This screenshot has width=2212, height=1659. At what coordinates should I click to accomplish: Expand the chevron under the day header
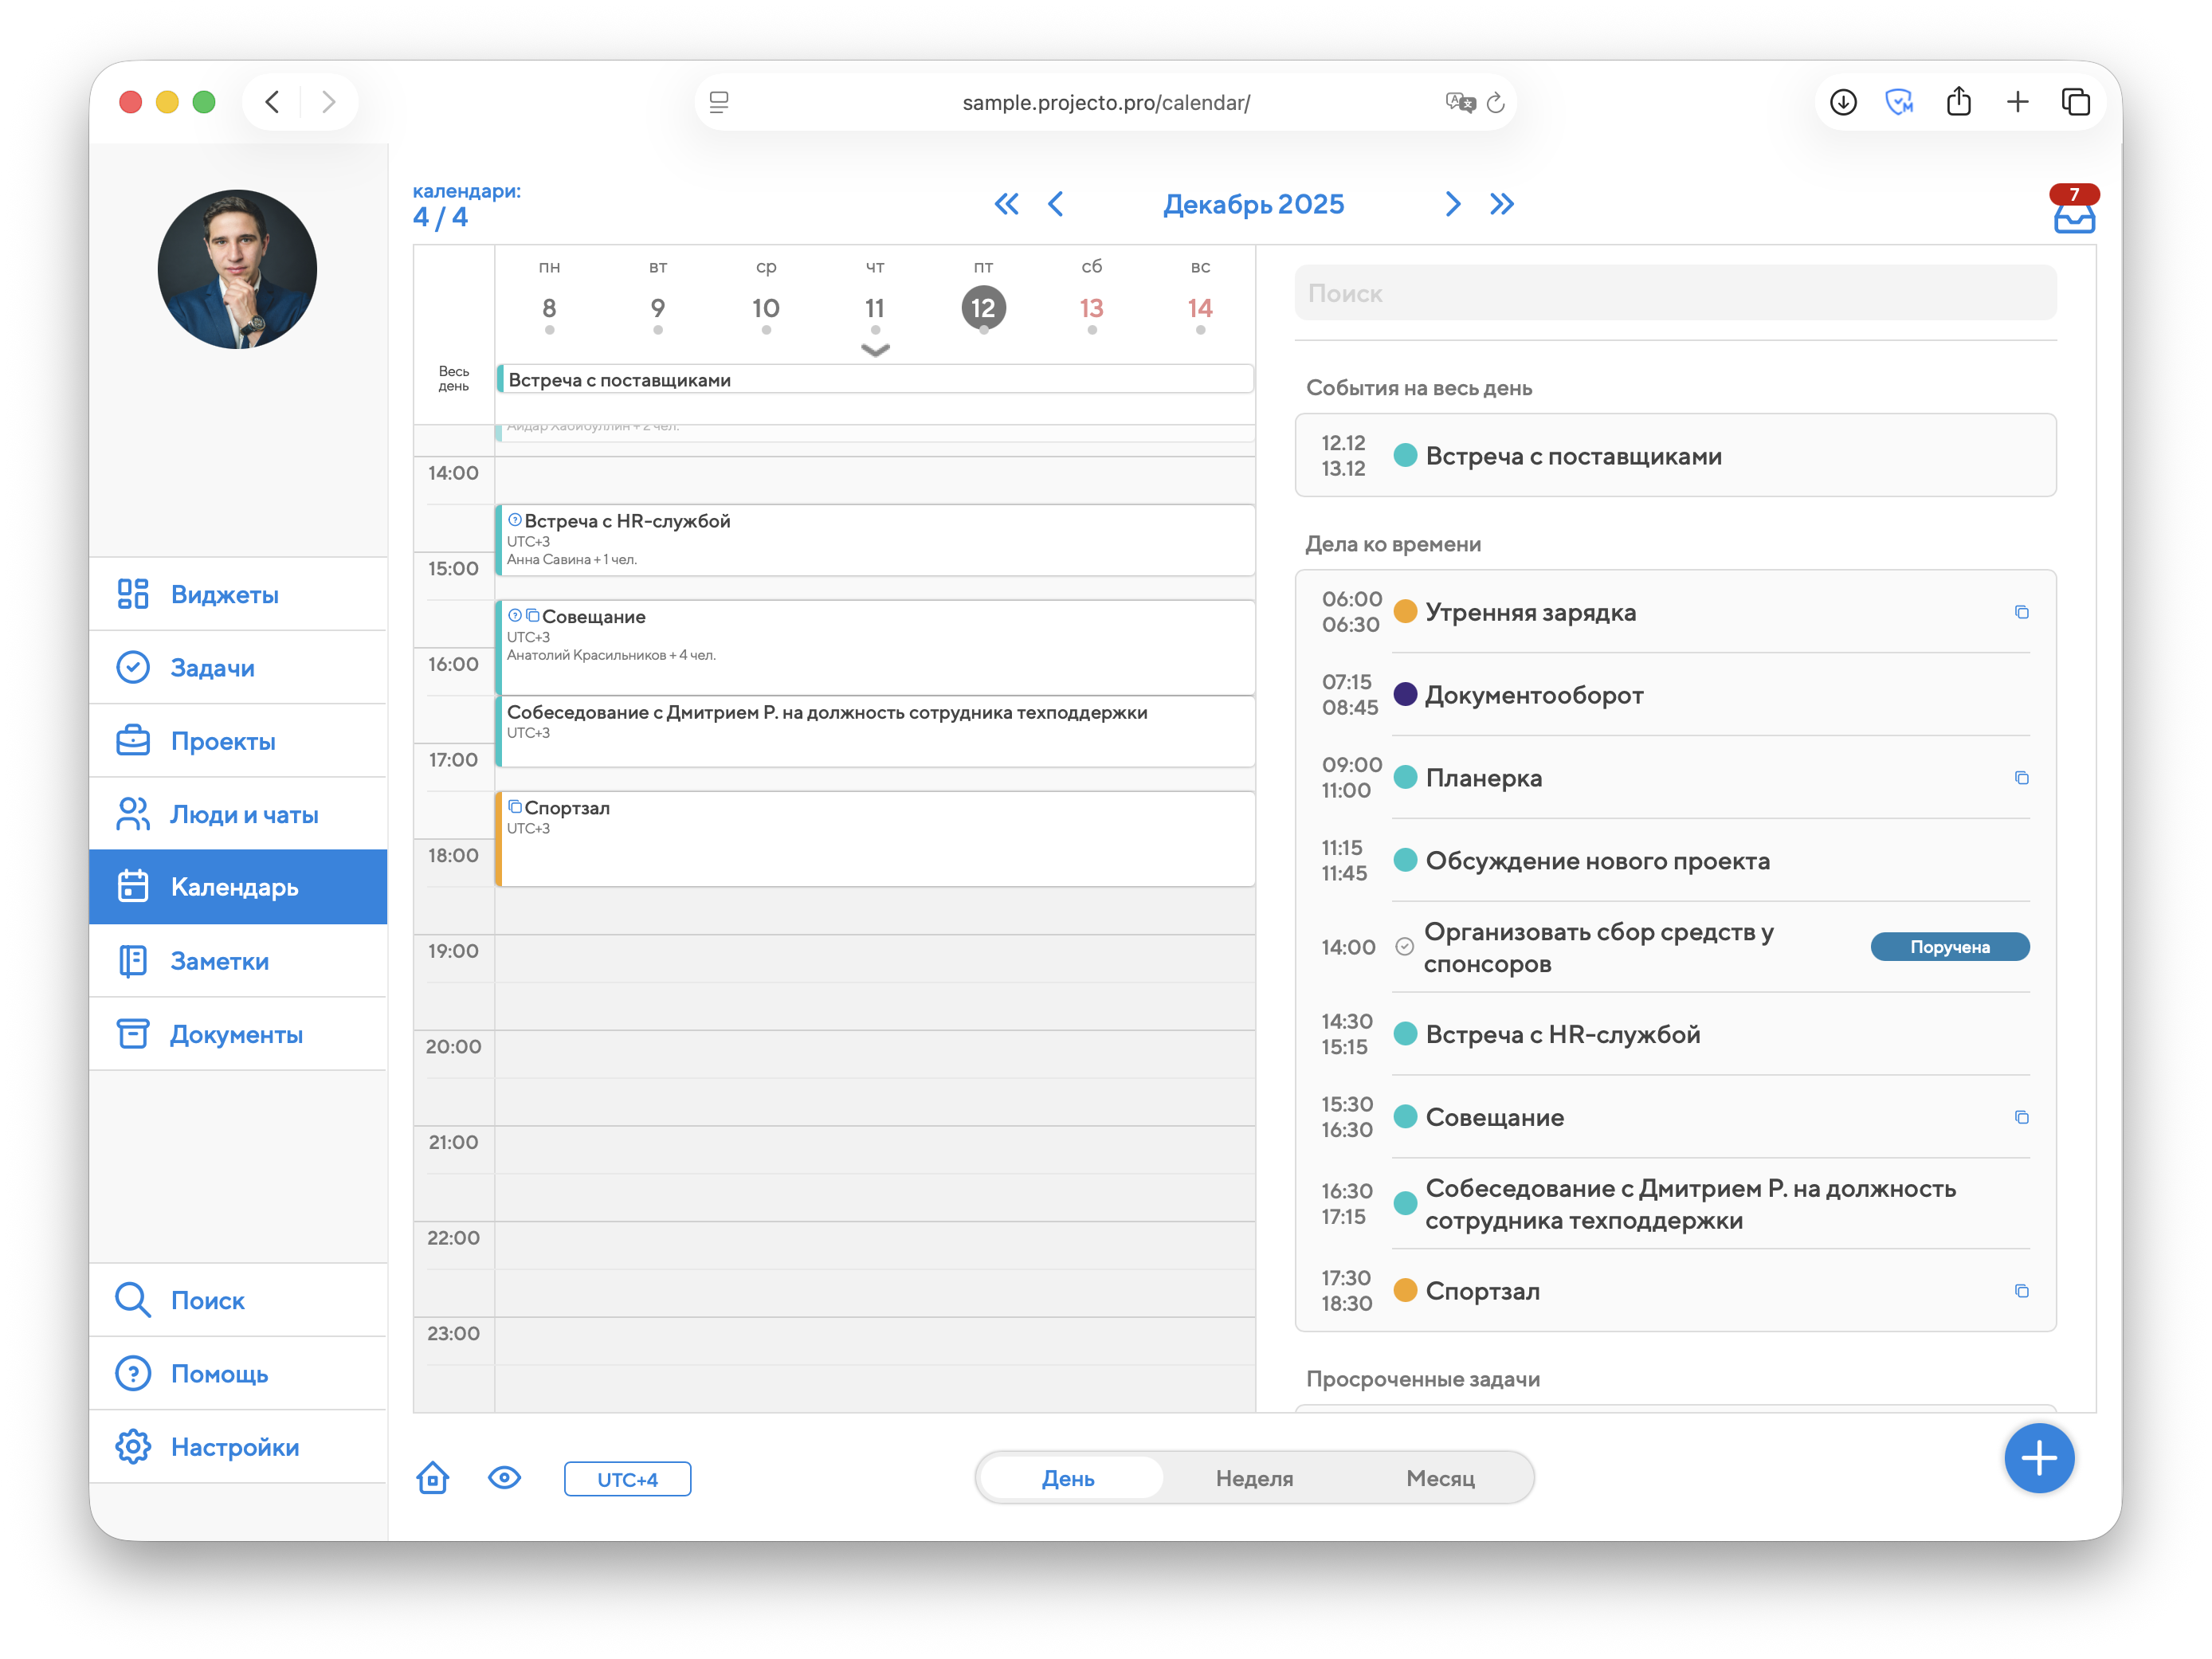coord(875,350)
